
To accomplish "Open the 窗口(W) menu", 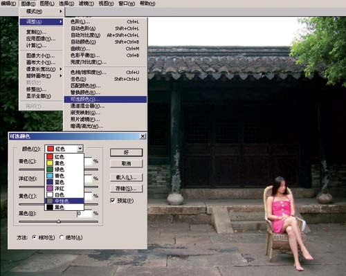I will click(x=127, y=3).
